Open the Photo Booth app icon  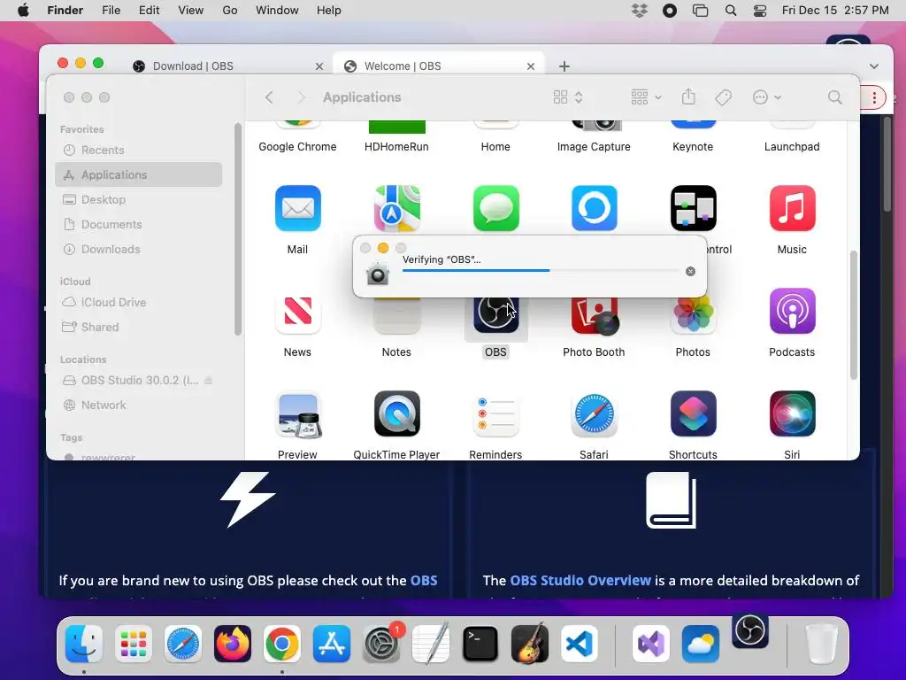pyautogui.click(x=595, y=316)
